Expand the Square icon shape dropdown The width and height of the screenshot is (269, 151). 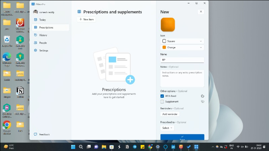(182, 41)
